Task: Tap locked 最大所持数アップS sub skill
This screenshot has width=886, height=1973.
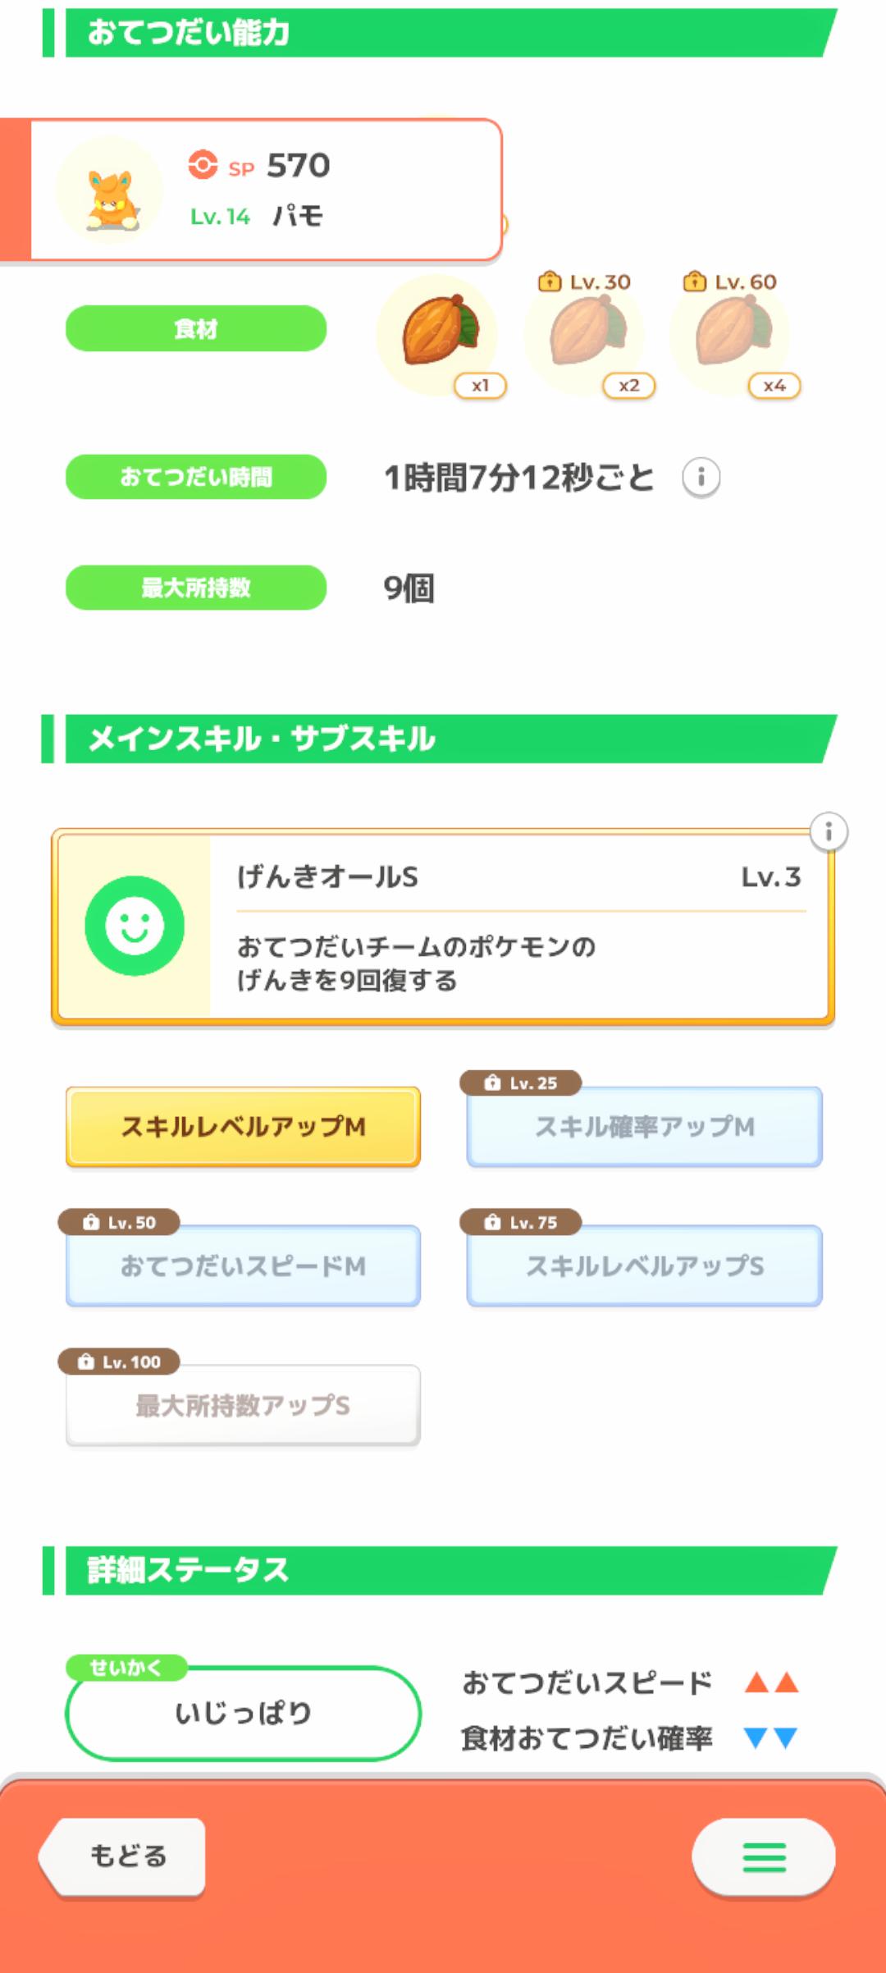Action: [x=243, y=1406]
